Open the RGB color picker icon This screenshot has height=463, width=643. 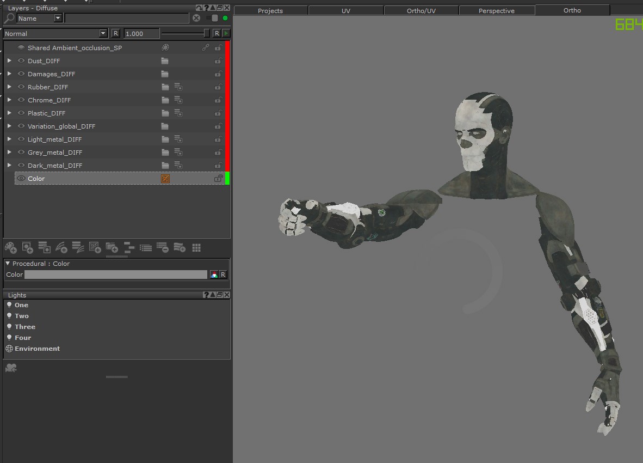click(x=214, y=275)
